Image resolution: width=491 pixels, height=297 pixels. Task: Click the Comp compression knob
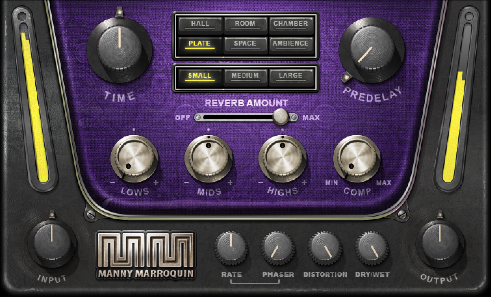[x=357, y=159]
